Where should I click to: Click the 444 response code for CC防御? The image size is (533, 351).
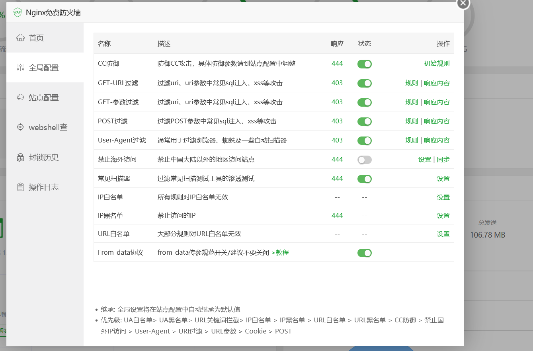pos(337,64)
